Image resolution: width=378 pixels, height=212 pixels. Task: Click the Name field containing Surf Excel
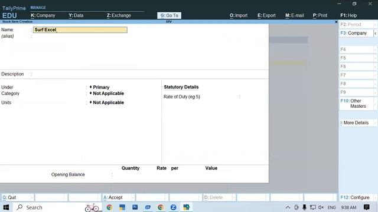pyautogui.click(x=80, y=30)
